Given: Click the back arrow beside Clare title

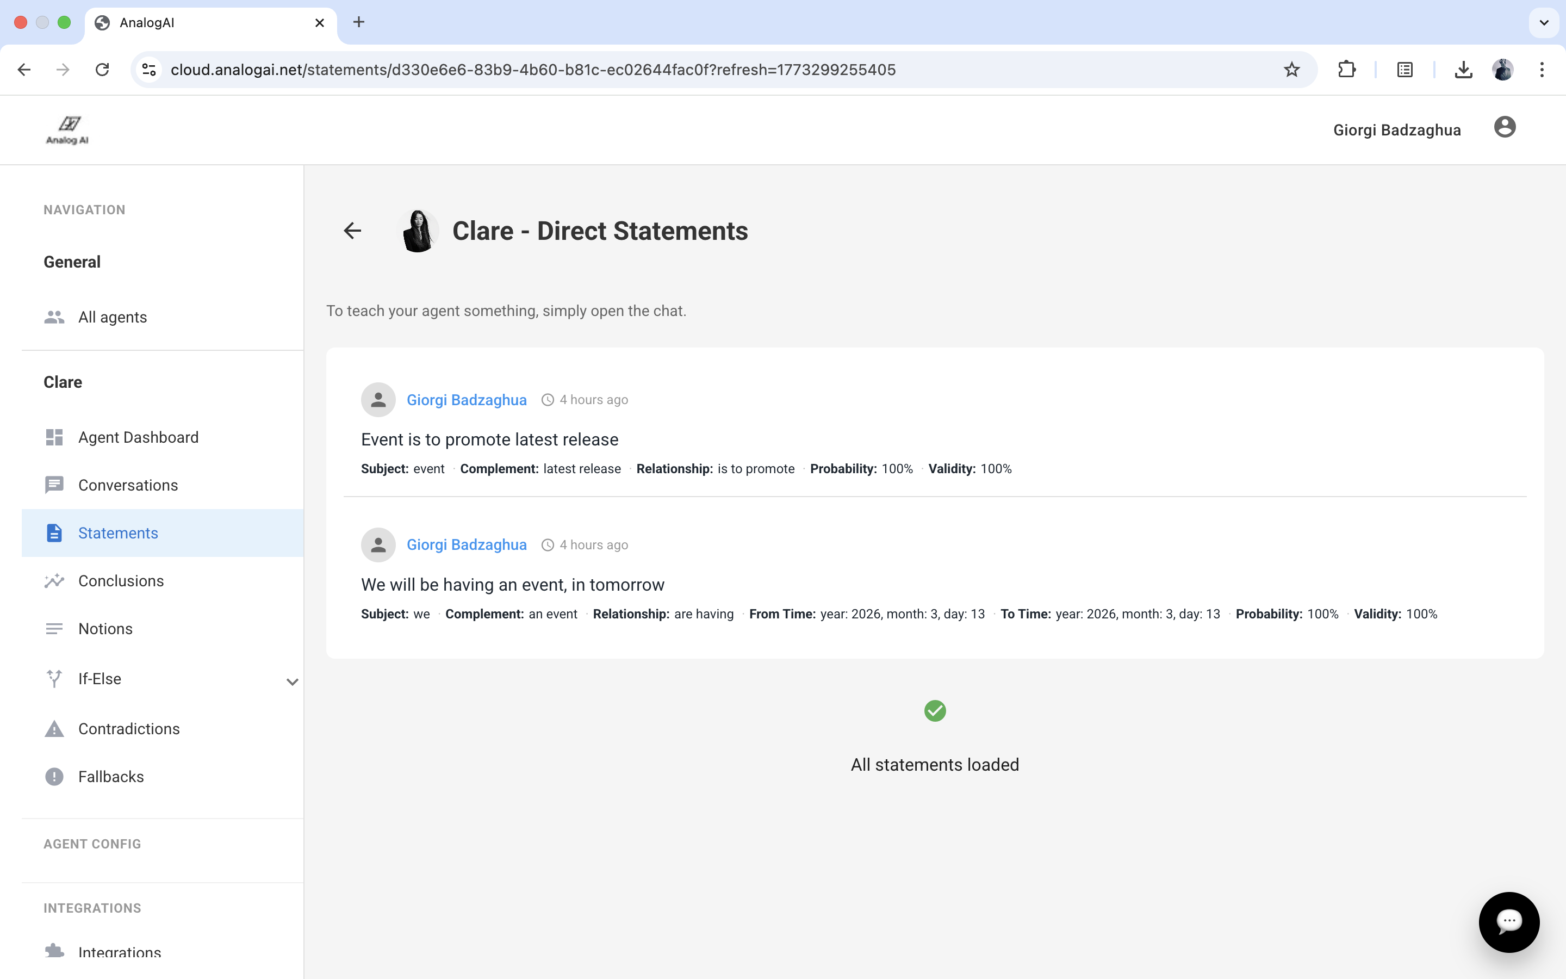Looking at the screenshot, I should click(352, 231).
